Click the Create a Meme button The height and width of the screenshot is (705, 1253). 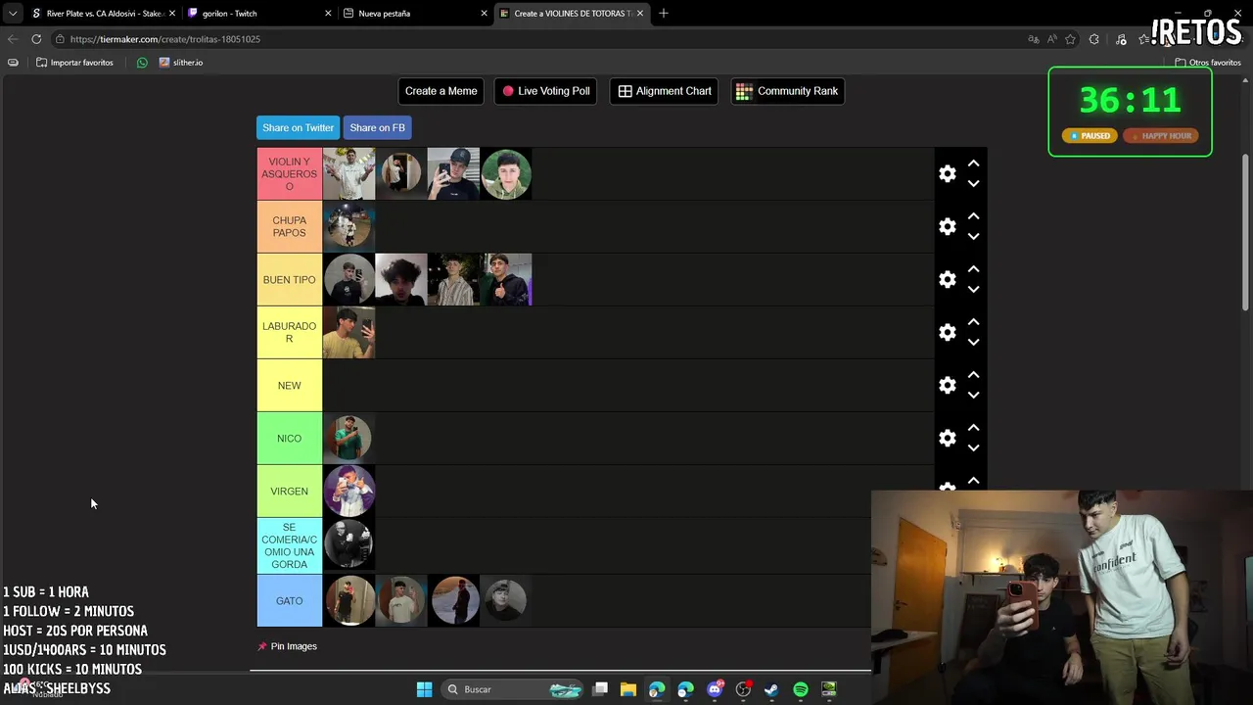(441, 91)
